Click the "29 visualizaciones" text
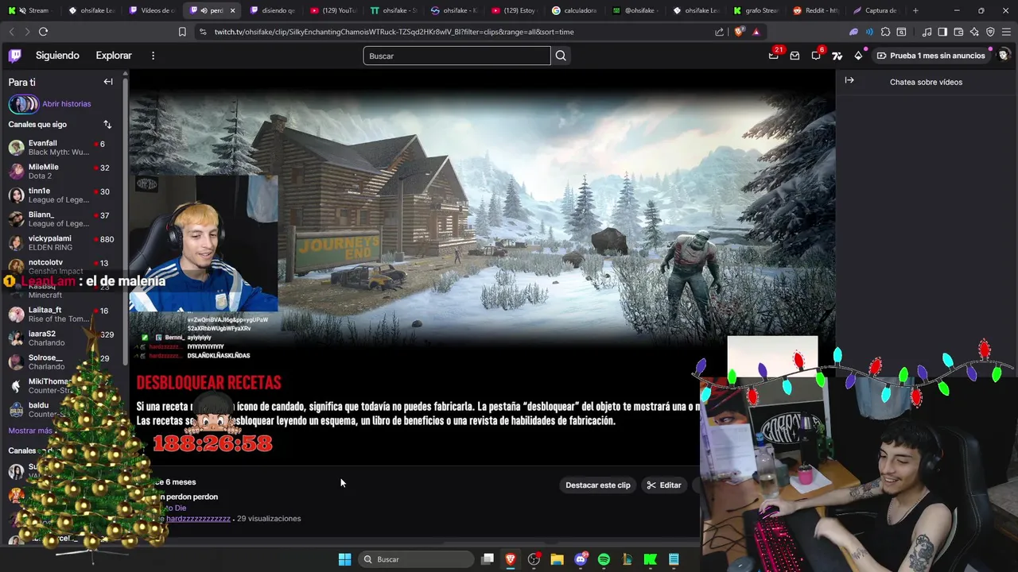The image size is (1018, 572). [269, 519]
